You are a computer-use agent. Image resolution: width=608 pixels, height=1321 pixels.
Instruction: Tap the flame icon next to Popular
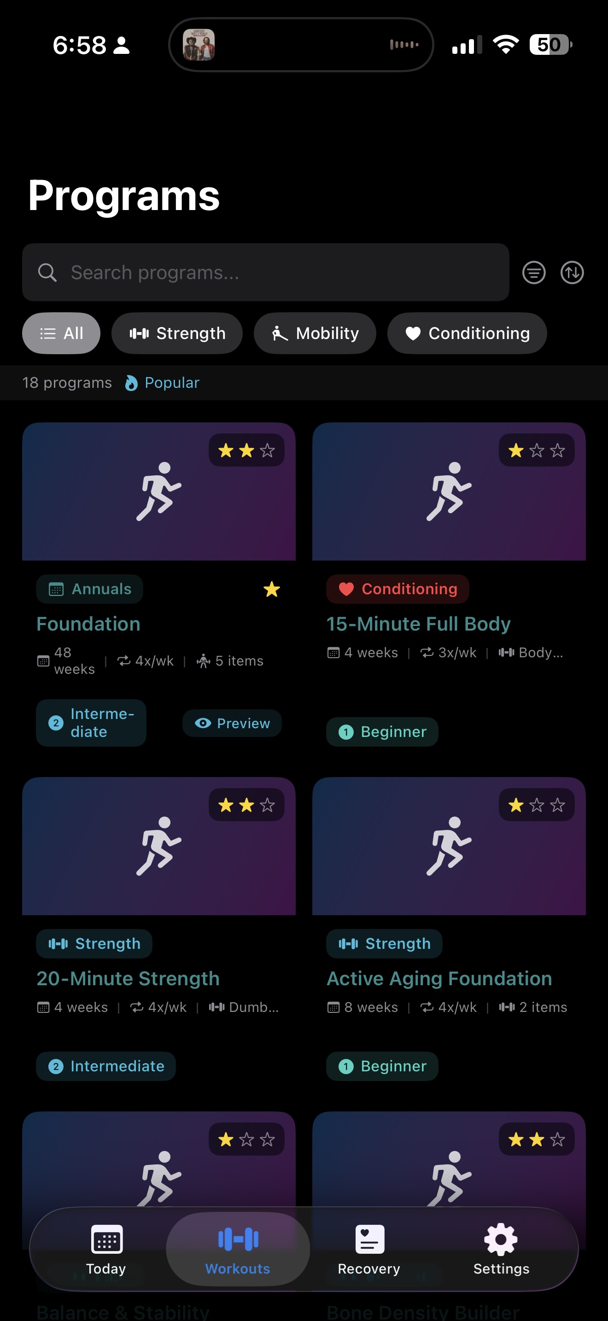132,383
